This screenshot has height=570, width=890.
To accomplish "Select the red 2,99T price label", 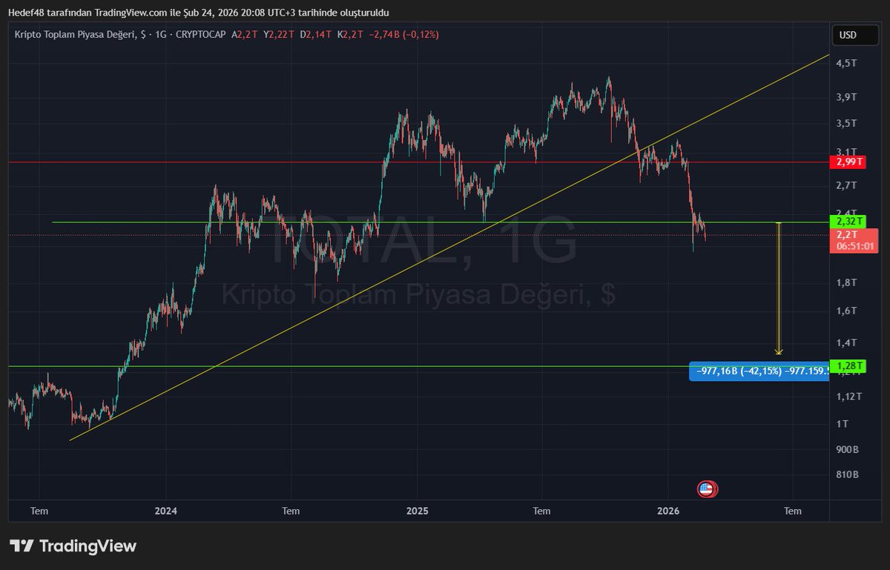I will point(847,162).
